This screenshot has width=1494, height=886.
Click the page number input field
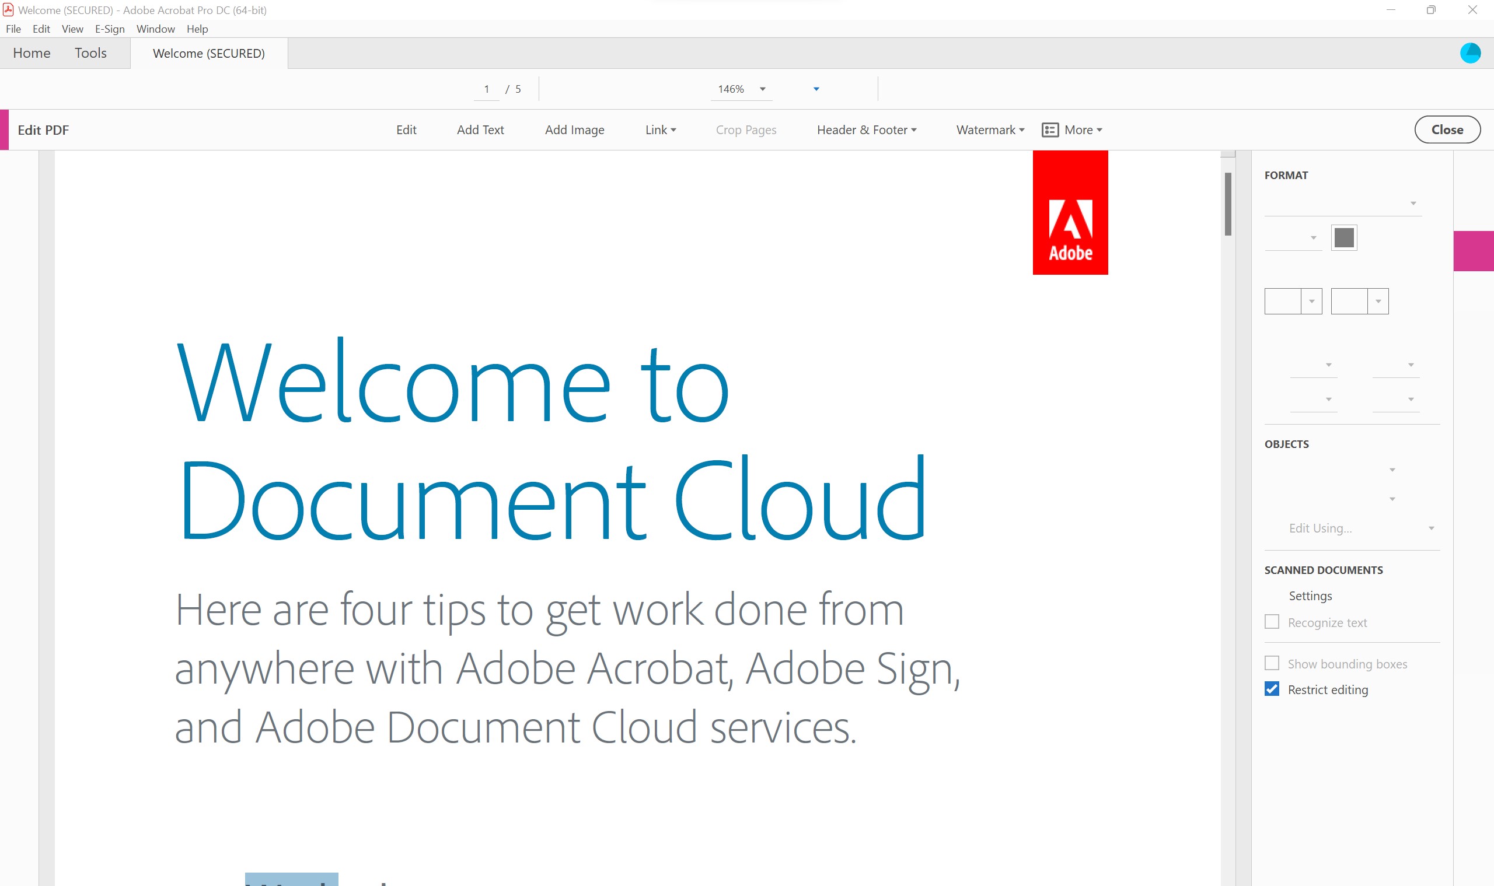point(487,89)
